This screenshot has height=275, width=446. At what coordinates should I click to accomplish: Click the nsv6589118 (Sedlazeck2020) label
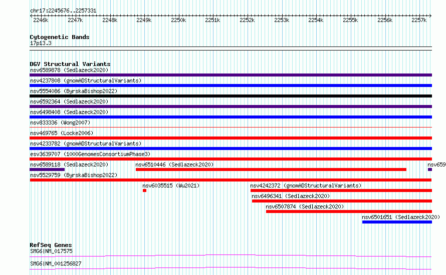click(69, 164)
